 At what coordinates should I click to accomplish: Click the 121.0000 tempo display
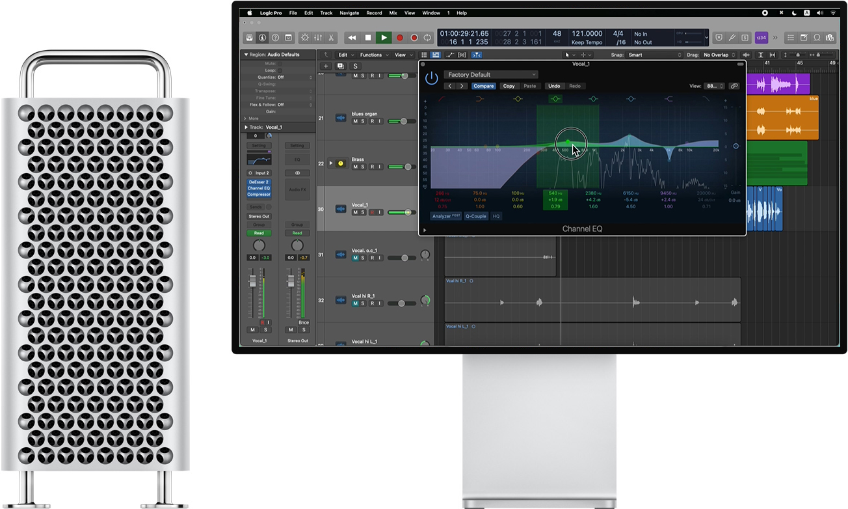pos(587,34)
